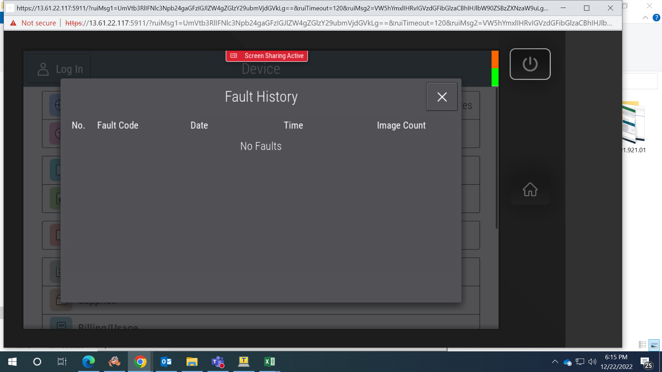Screen dimensions: 662x372
Task: Click the Screen Sharing Active banner
Action: 267,56
